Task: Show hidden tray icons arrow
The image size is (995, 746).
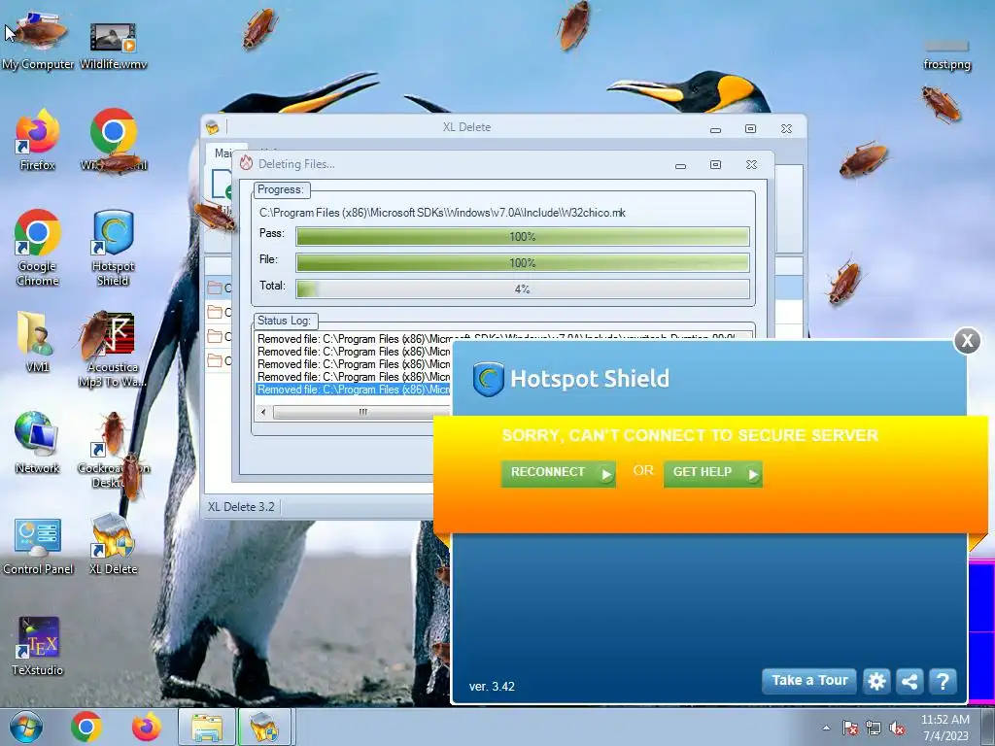Action: coord(826,729)
